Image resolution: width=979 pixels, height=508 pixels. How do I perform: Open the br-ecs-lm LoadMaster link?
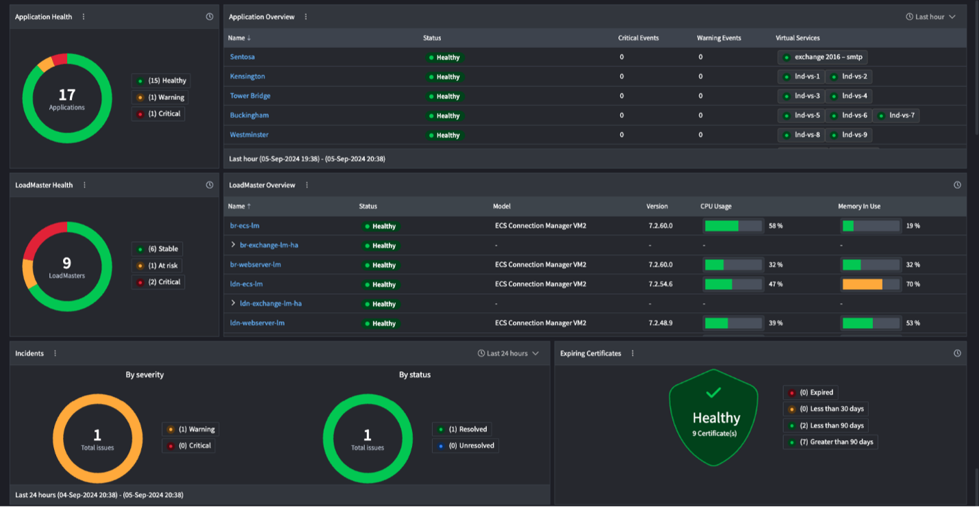pyautogui.click(x=245, y=225)
